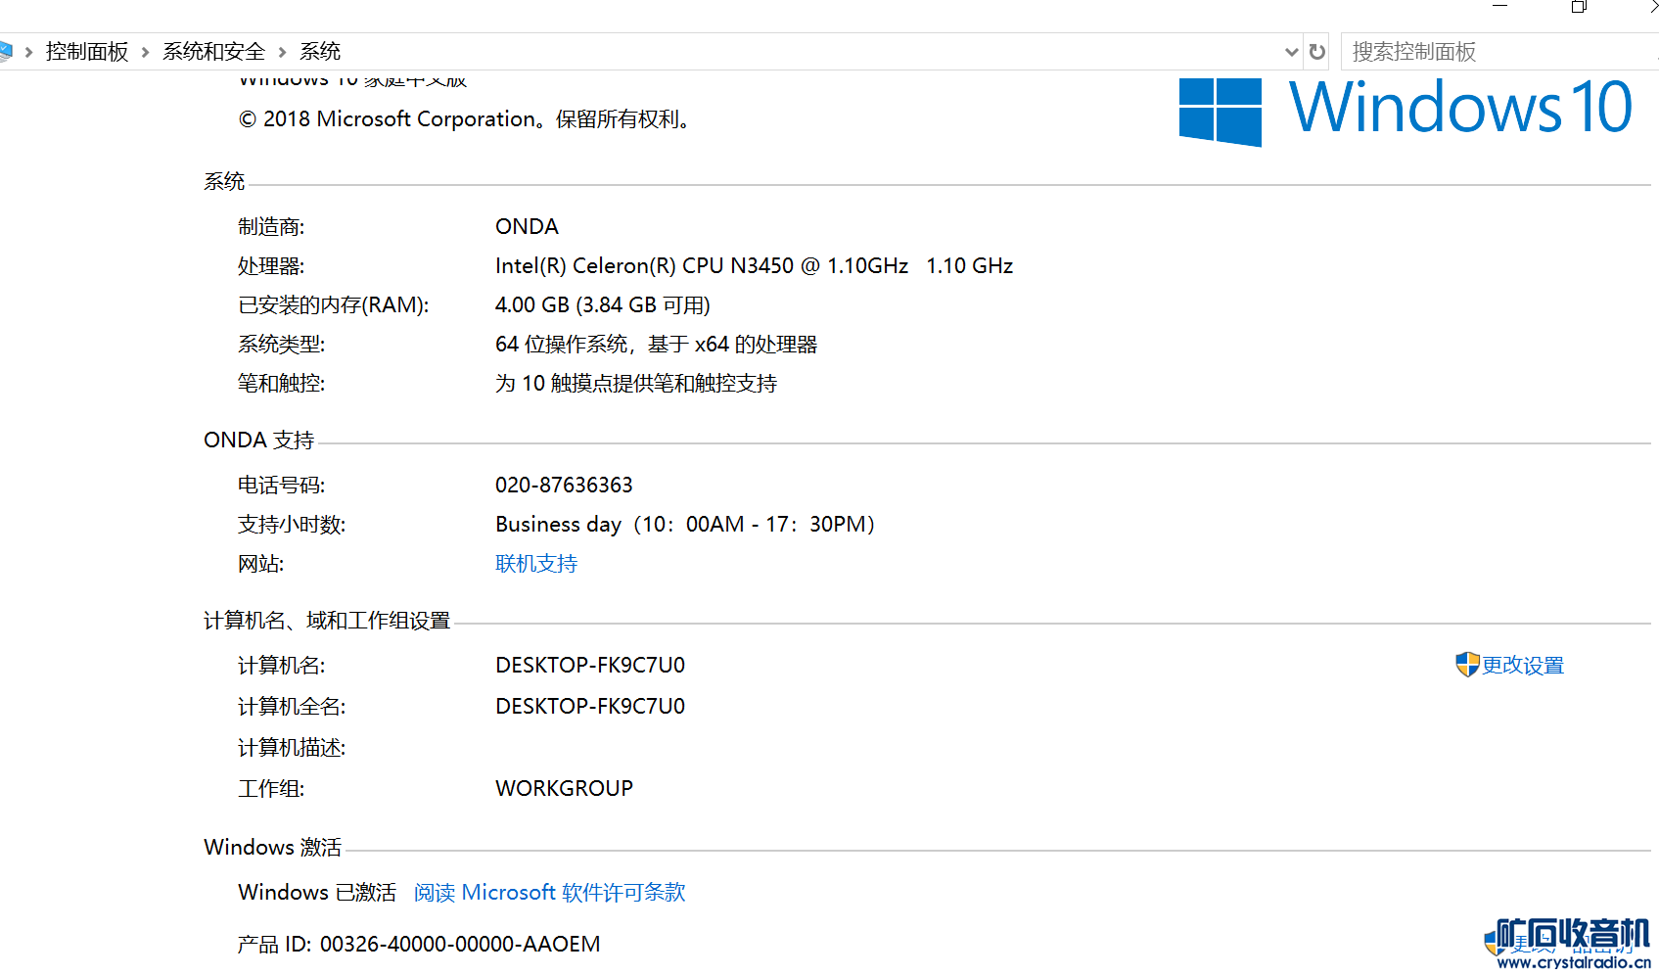Click DESKTOP-FK9C7U0 in the 计算机名 row
Screen dimensions: 1659x975
click(x=590, y=666)
